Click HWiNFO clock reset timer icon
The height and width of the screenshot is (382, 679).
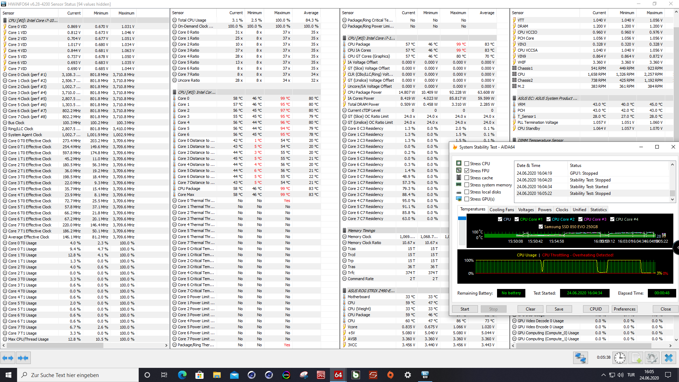620,358
